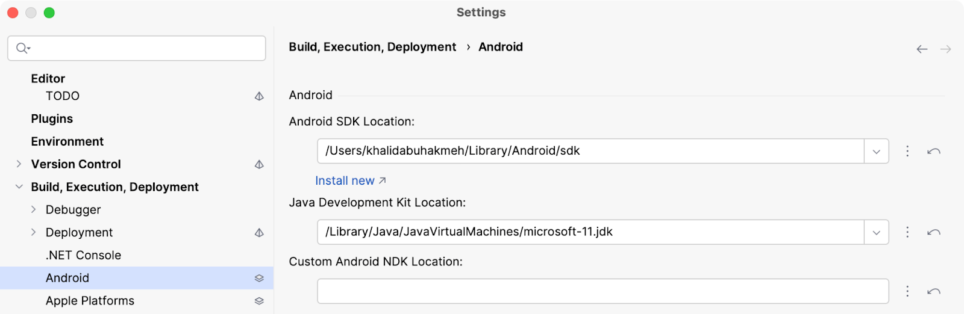The image size is (964, 314).
Task: Open more options for Android SDK Location
Action: [907, 151]
